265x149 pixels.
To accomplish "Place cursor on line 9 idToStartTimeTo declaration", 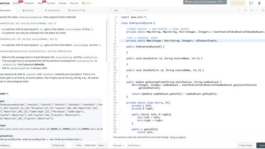I will [x=172, y=41].
